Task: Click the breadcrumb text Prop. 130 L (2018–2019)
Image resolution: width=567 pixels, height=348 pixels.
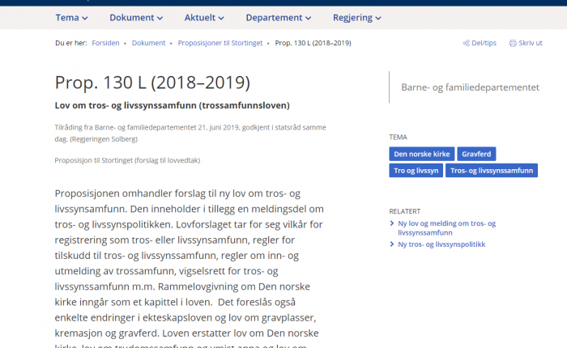Action: point(313,43)
